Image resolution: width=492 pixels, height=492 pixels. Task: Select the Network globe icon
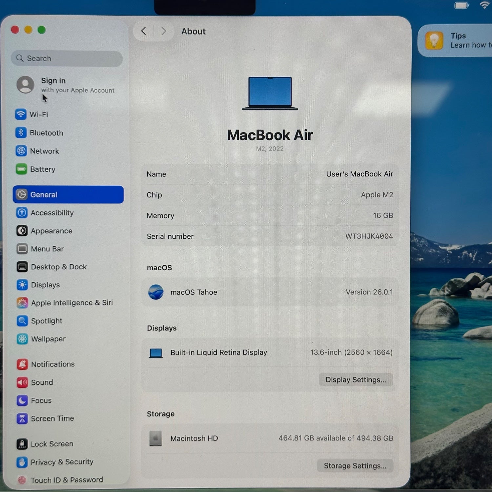(x=21, y=151)
